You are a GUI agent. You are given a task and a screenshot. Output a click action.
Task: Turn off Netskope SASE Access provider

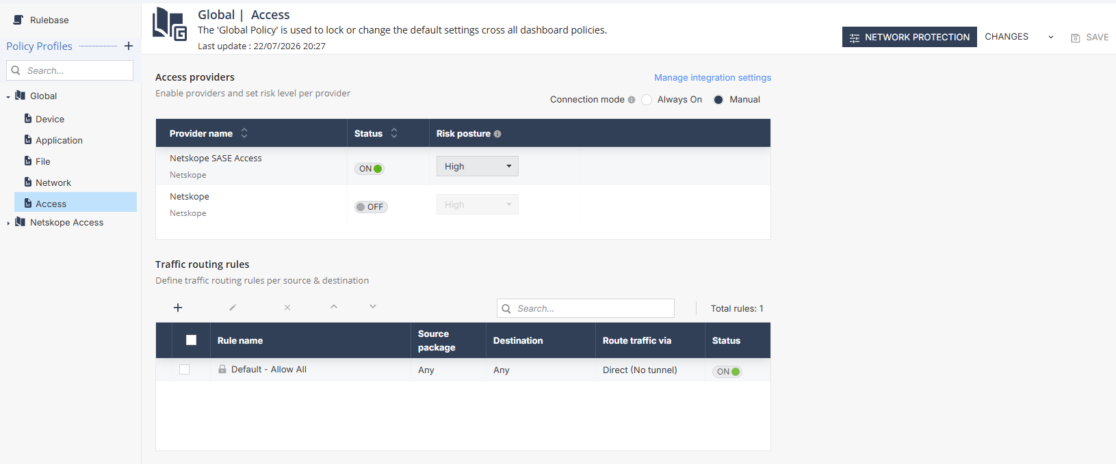click(x=369, y=169)
